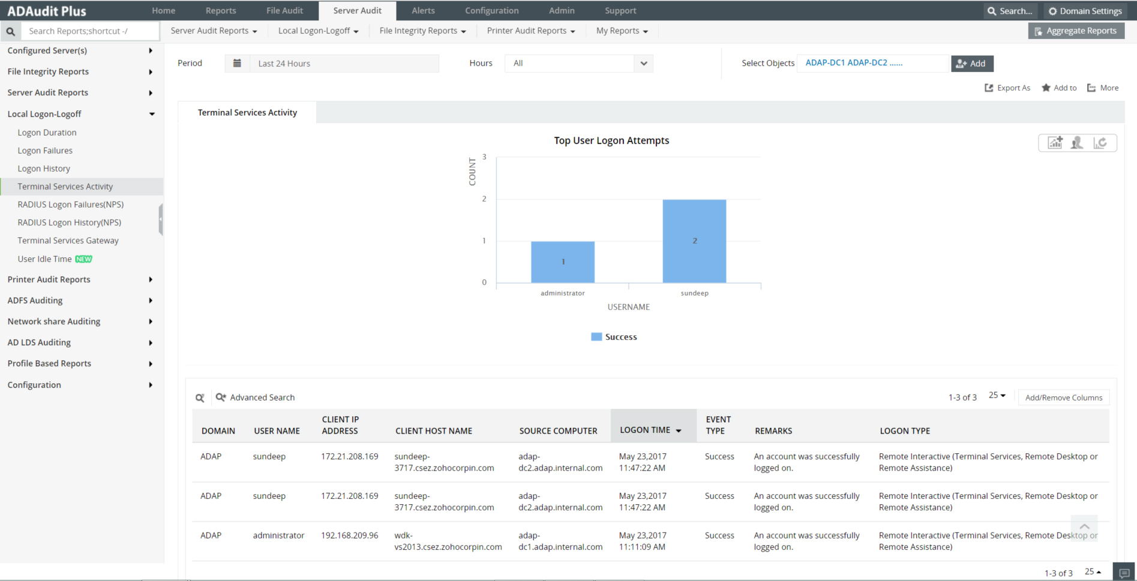
Task: Open the chat icon at bottom right
Action: point(1124,573)
